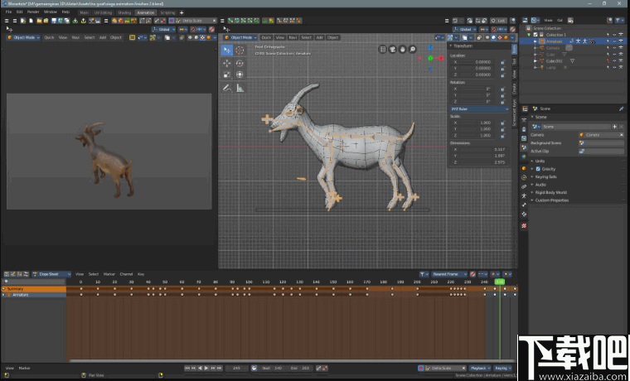Image resolution: width=630 pixels, height=381 pixels.
Task: Click the pin icon in Scene properties header
Action: (x=622, y=109)
